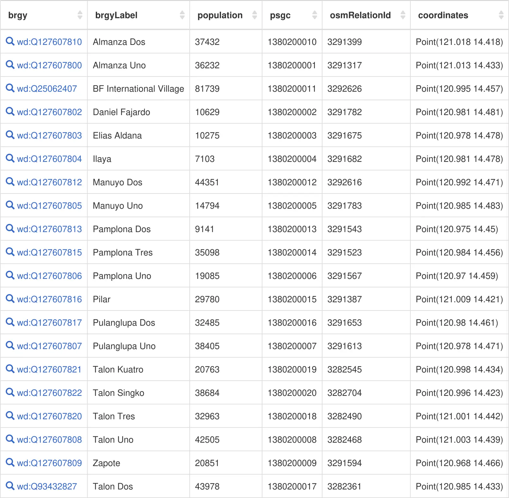509x498 pixels.
Task: Click magnifier icon beside wd:Q127607804
Action: point(10,158)
